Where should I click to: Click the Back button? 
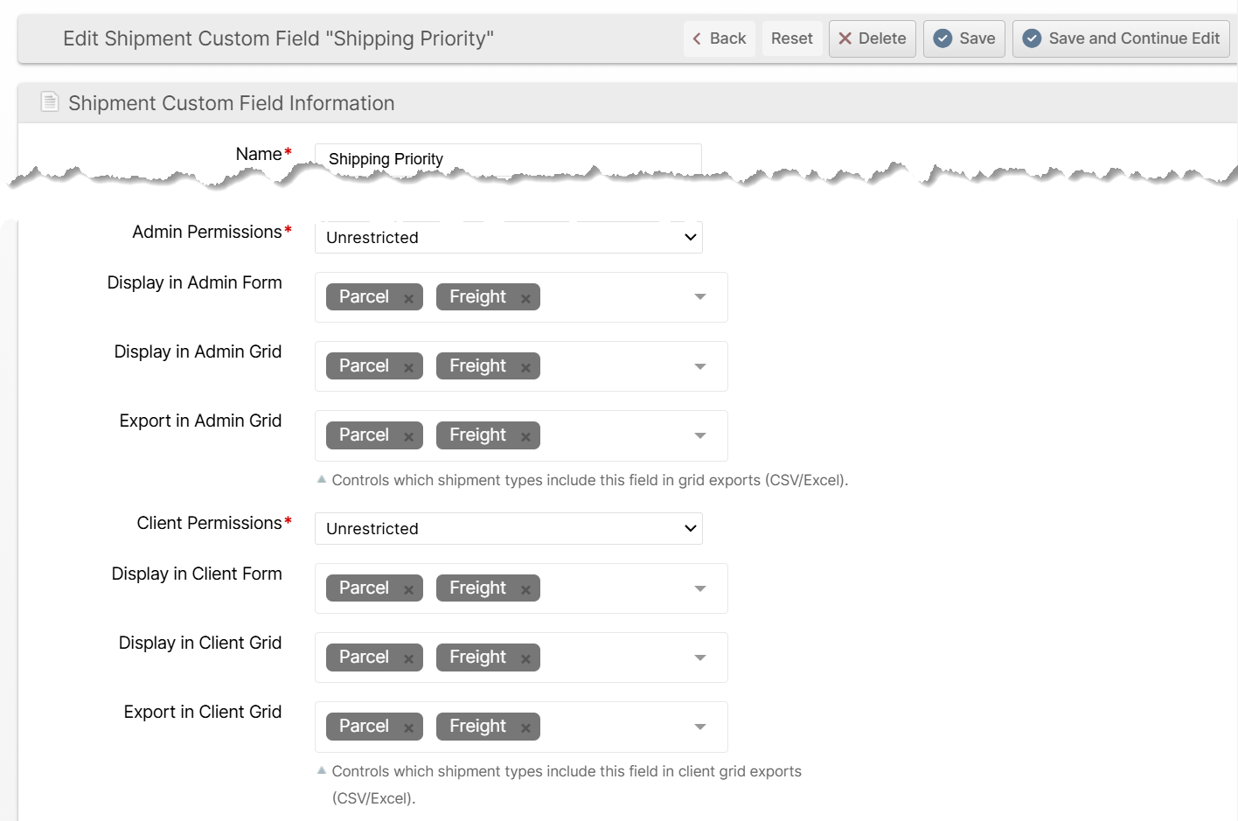point(719,38)
